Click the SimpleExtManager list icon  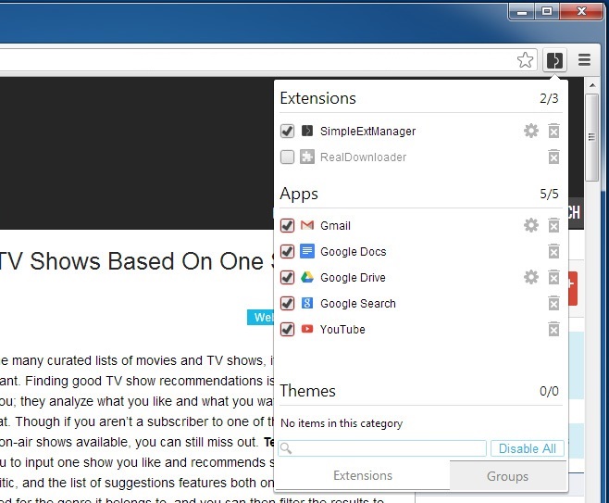coord(307,131)
